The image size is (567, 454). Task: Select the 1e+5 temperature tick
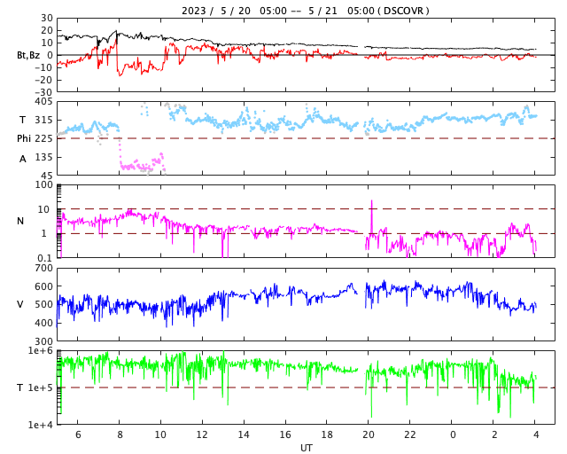click(x=41, y=387)
